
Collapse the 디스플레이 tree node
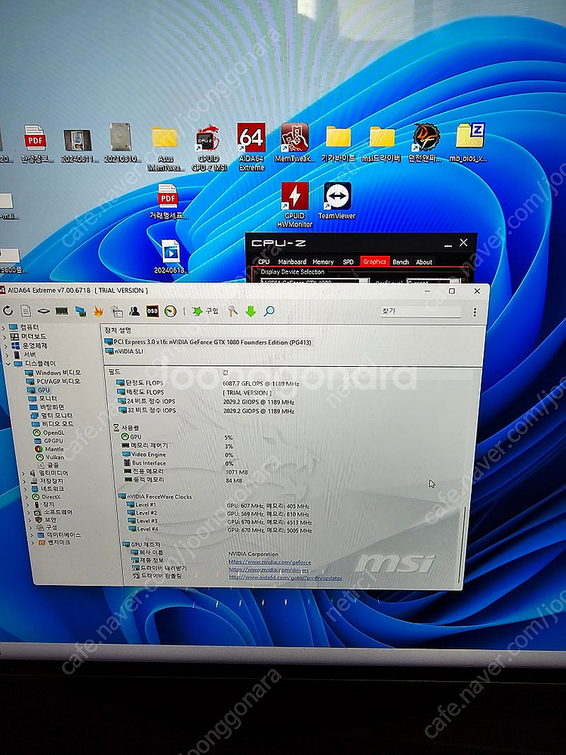pyautogui.click(x=8, y=364)
